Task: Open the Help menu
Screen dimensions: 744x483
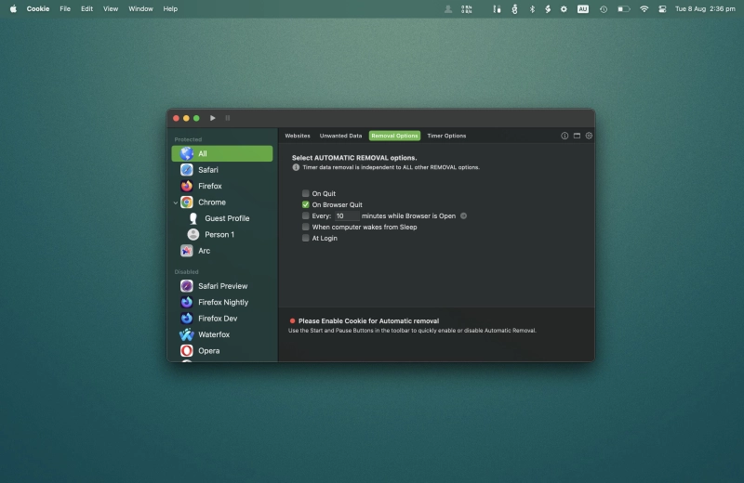Action: pos(170,8)
